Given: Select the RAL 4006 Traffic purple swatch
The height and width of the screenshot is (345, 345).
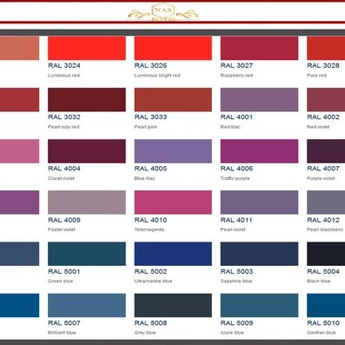Looking at the screenshot, I should 259,151.
